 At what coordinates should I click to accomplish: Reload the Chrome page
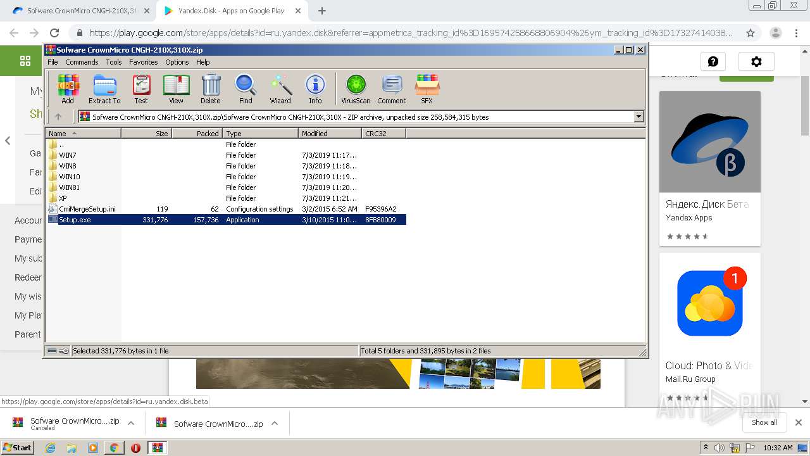click(x=54, y=33)
